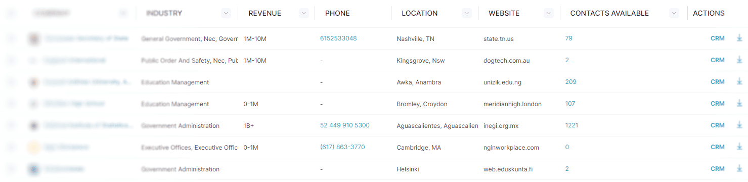Download the nginworkplace.com row
Viewport: 748px width, 182px height.
click(x=739, y=147)
